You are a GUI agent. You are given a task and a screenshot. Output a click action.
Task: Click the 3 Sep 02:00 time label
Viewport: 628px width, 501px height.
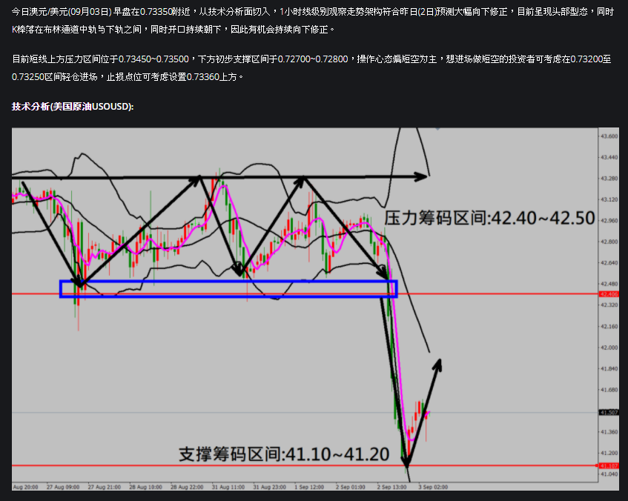click(433, 488)
